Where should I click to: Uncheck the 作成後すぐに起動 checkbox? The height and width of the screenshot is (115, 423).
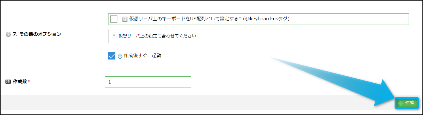click(112, 56)
